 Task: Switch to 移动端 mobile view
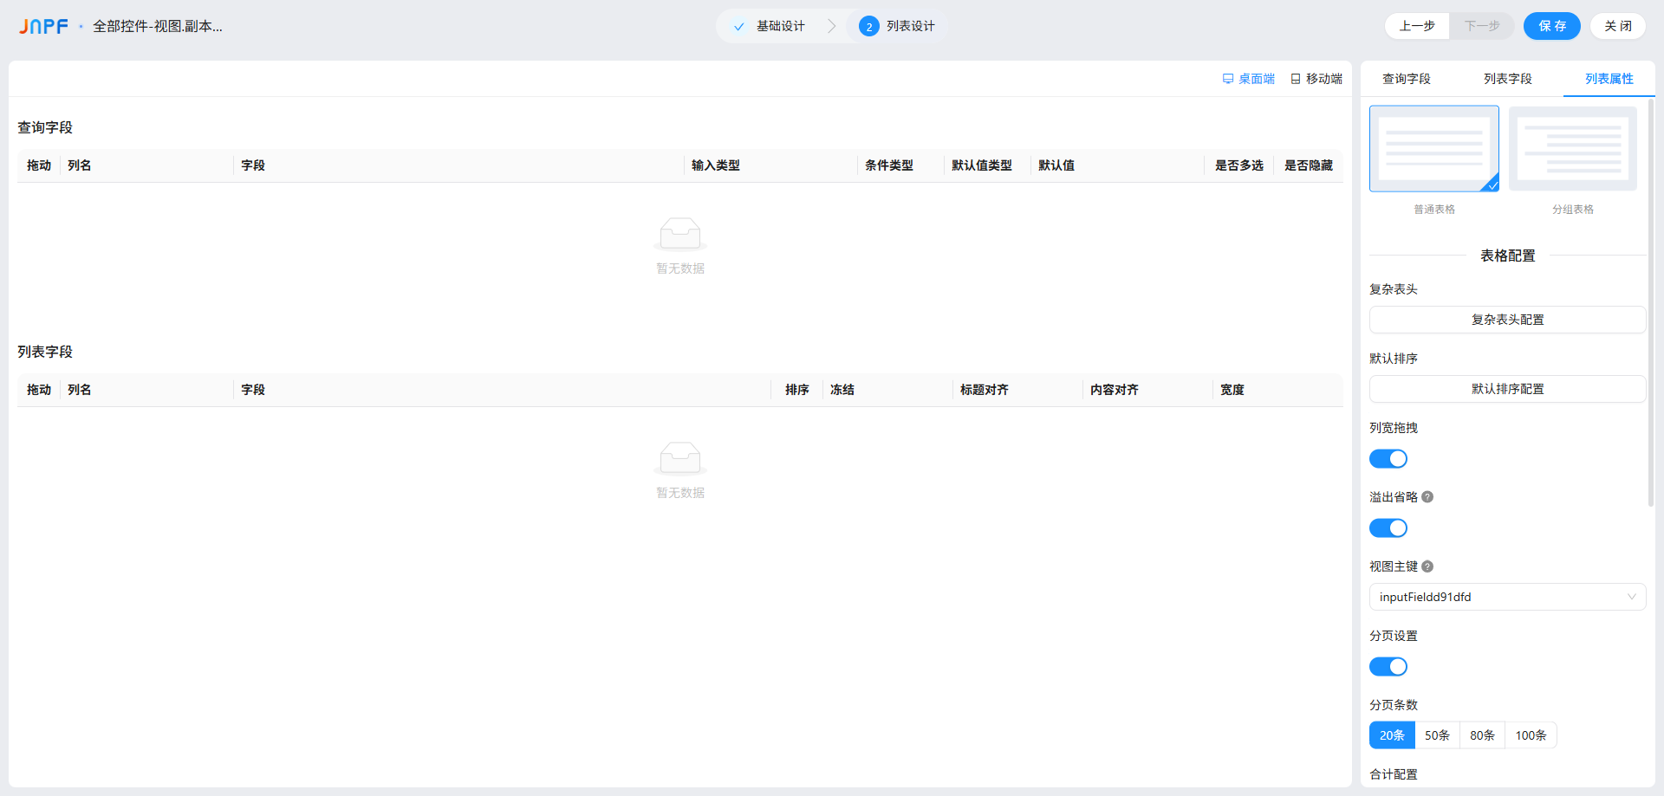click(x=1316, y=79)
